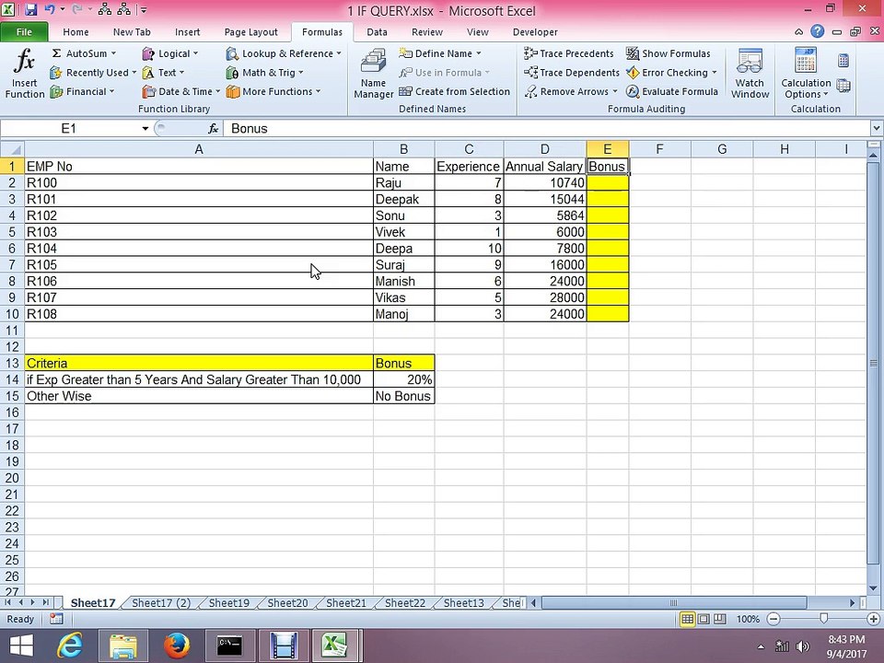The image size is (884, 663).
Task: Switch to Page Break Preview in status bar
Action: [x=720, y=619]
